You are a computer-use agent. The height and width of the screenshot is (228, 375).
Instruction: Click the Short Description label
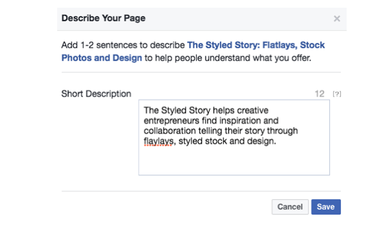click(x=96, y=94)
